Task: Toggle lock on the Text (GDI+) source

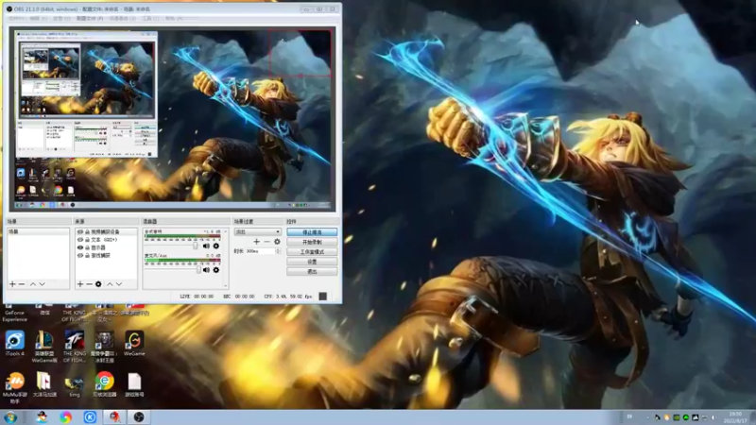Action: click(87, 240)
